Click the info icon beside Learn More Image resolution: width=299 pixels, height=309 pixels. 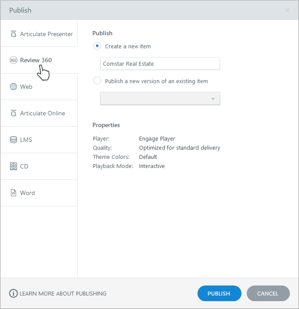pyautogui.click(x=14, y=293)
